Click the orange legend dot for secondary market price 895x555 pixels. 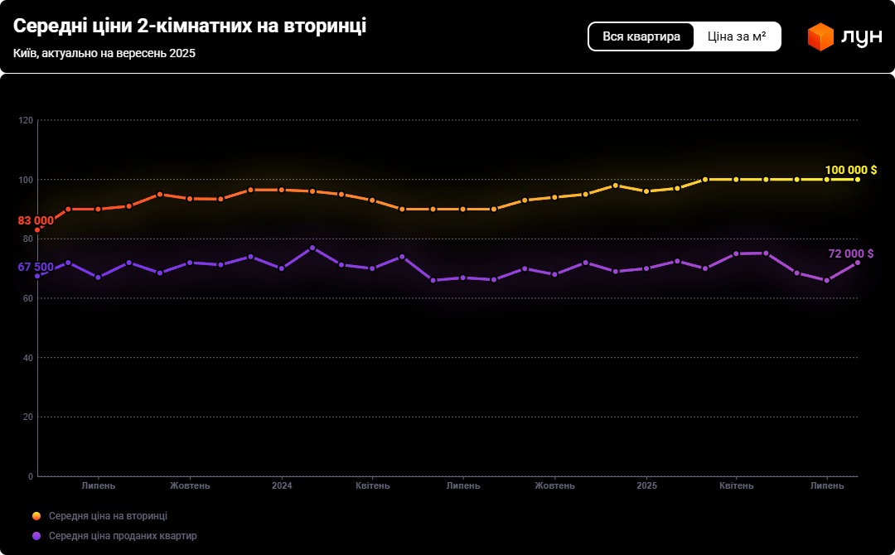[36, 516]
